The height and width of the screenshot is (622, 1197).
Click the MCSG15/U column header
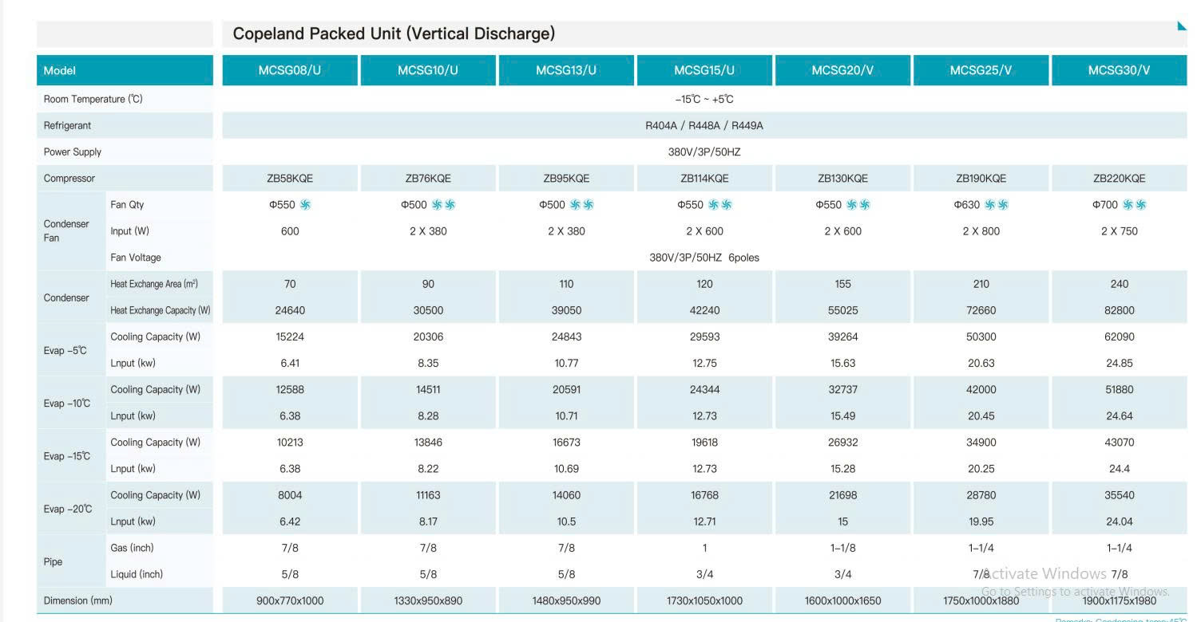tap(704, 70)
